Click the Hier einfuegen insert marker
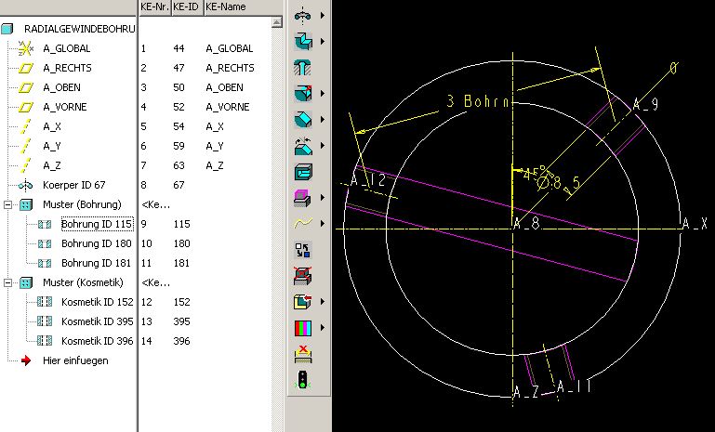The height and width of the screenshot is (432, 715). tap(75, 360)
